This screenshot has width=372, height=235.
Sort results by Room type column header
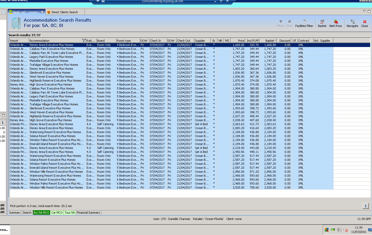[x=128, y=41]
